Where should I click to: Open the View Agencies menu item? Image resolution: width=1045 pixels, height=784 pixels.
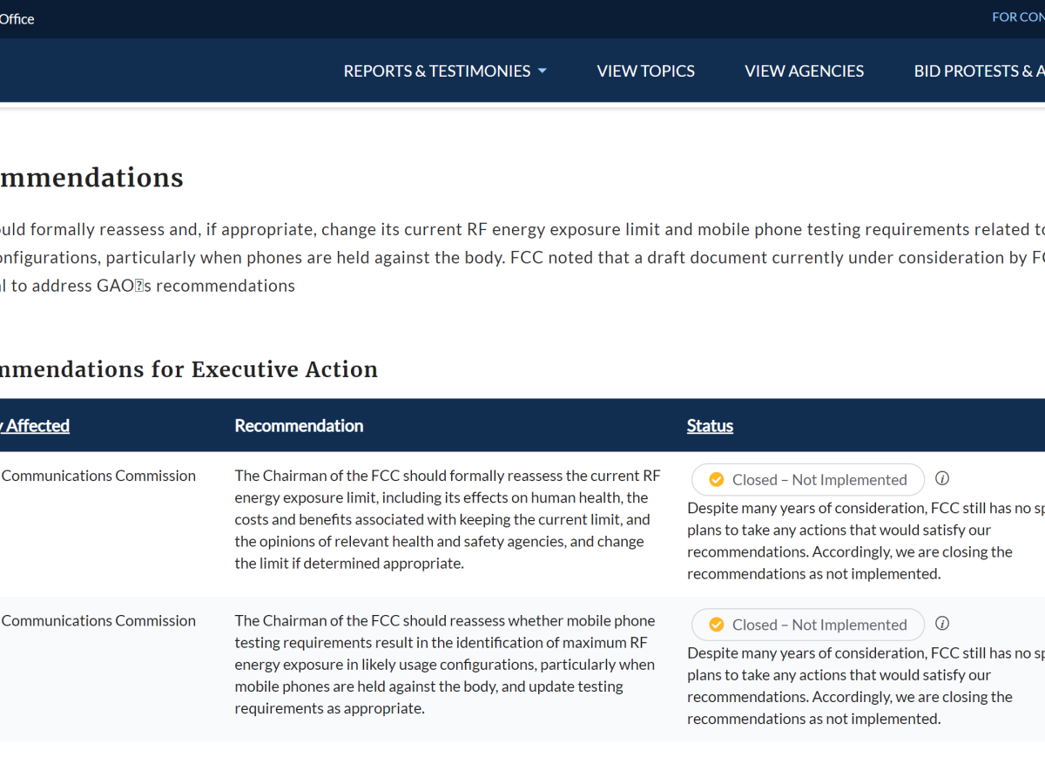(804, 71)
